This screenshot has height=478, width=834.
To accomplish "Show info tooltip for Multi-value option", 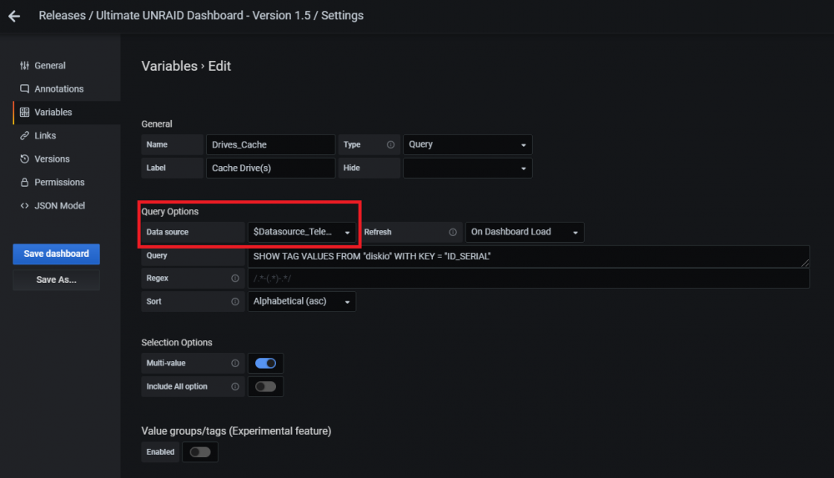I will 235,363.
